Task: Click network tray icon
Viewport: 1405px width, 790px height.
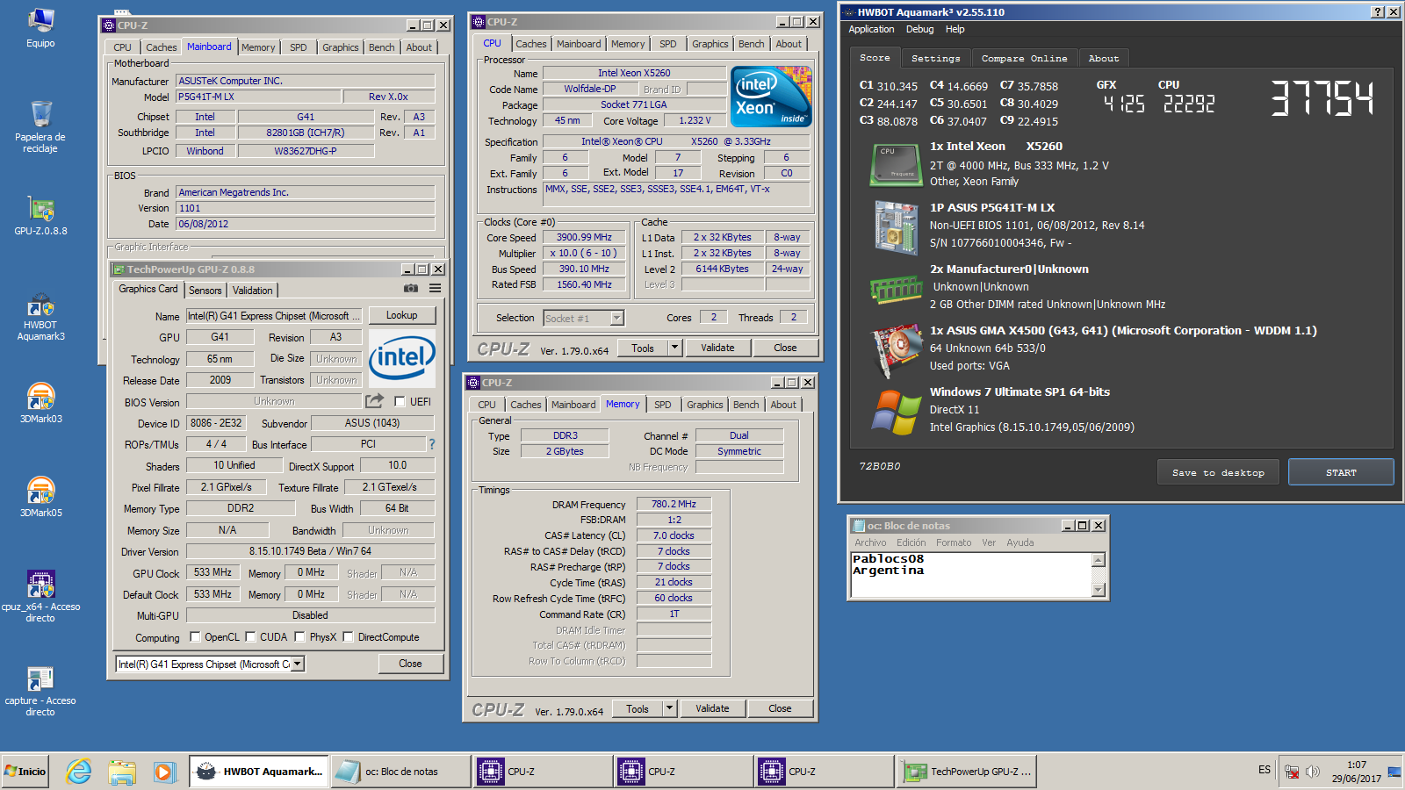Action: 1292,772
